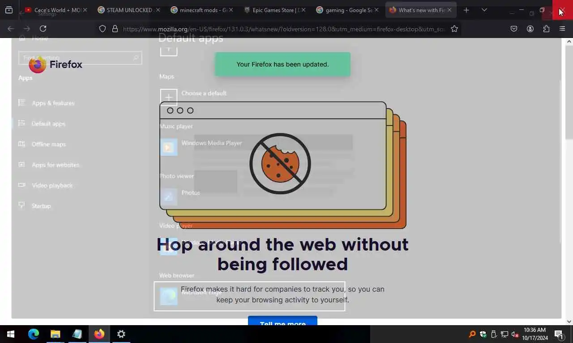
Task: Click the safely remove hardware tray icon
Action: pyautogui.click(x=494, y=334)
